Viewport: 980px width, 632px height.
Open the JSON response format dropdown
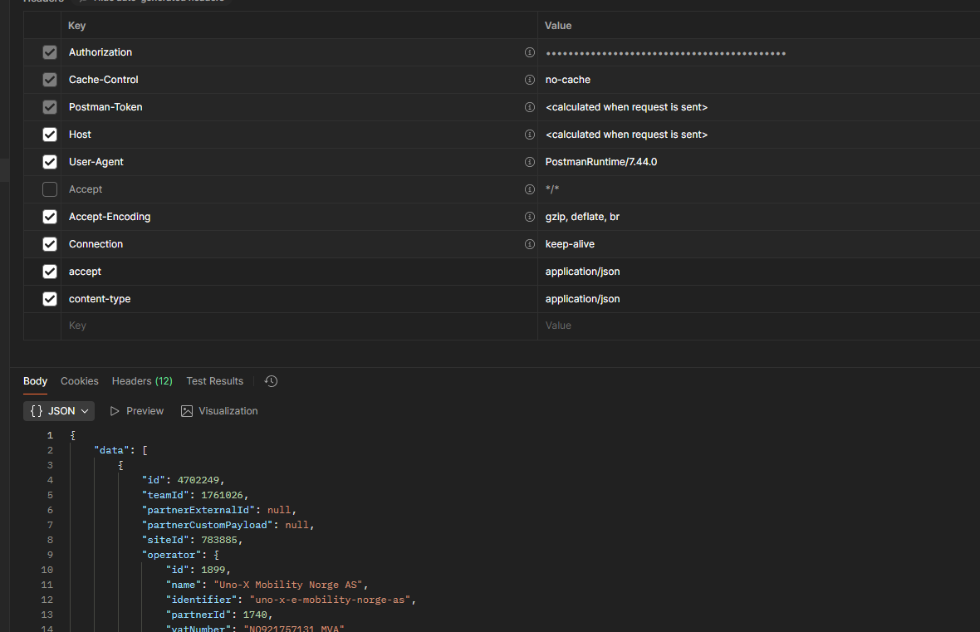(59, 411)
